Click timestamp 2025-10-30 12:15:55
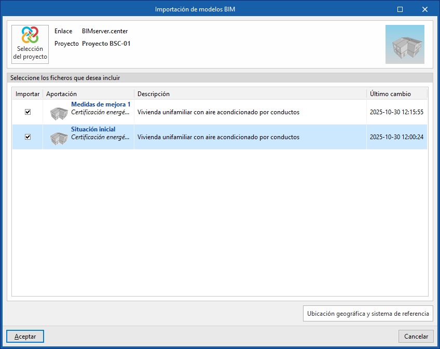Screen dimensions: 440x349 point(396,112)
